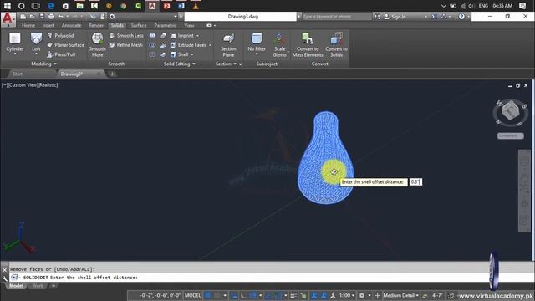Viewport: 535px width, 301px height.
Task: Click the Edge browser taskbar icon
Action: coord(51,6)
